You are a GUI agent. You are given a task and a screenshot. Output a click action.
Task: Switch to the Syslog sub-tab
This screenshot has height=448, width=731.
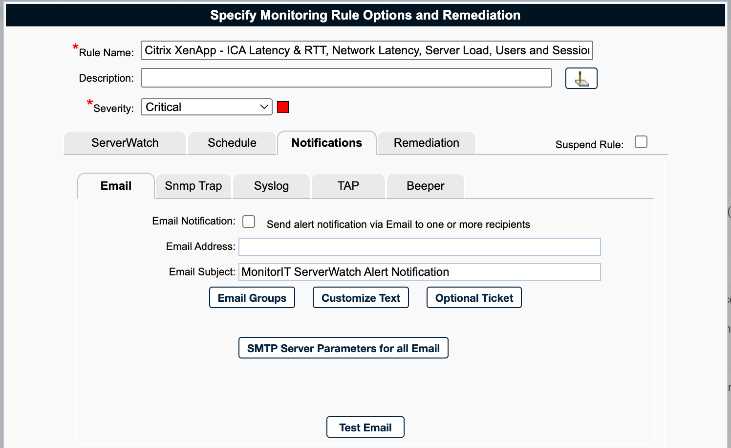pyautogui.click(x=271, y=186)
